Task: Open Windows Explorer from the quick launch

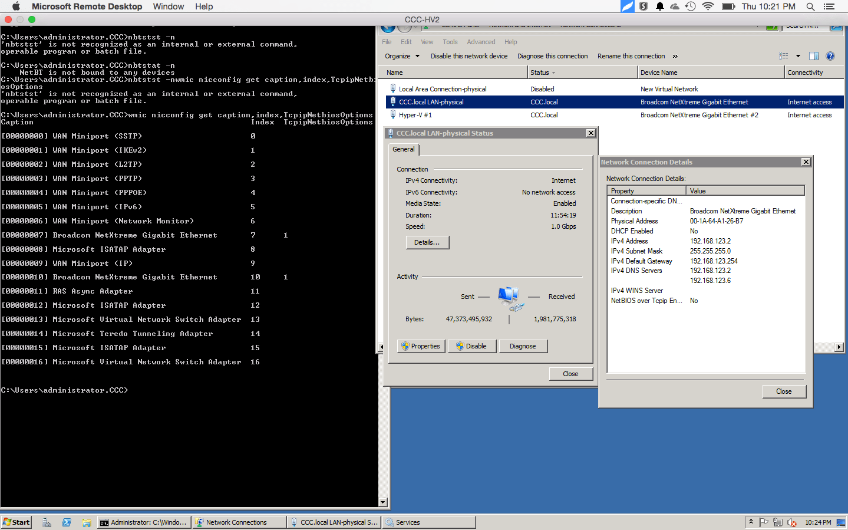Action: click(x=87, y=522)
